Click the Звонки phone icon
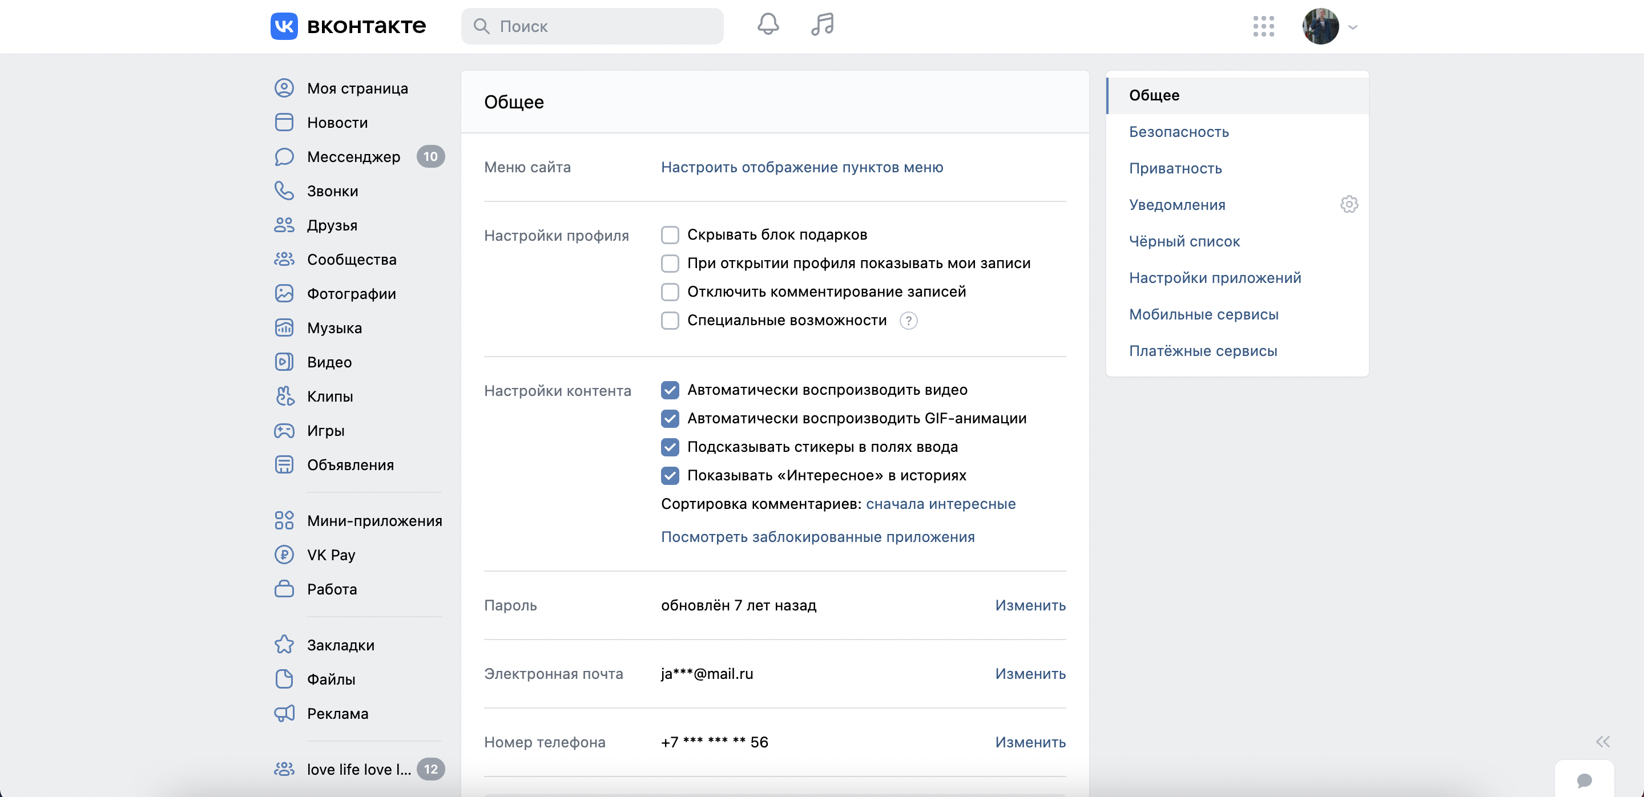Image resolution: width=1644 pixels, height=797 pixels. (284, 191)
